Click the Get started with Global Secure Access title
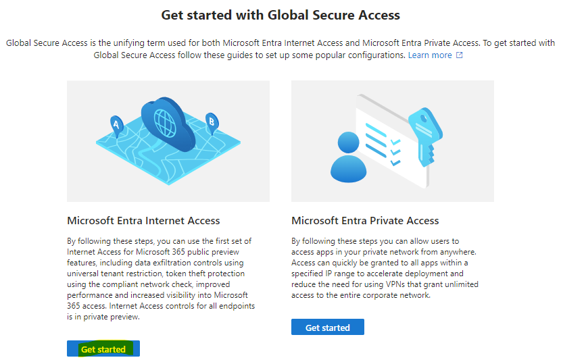561x362 pixels. tap(280, 15)
